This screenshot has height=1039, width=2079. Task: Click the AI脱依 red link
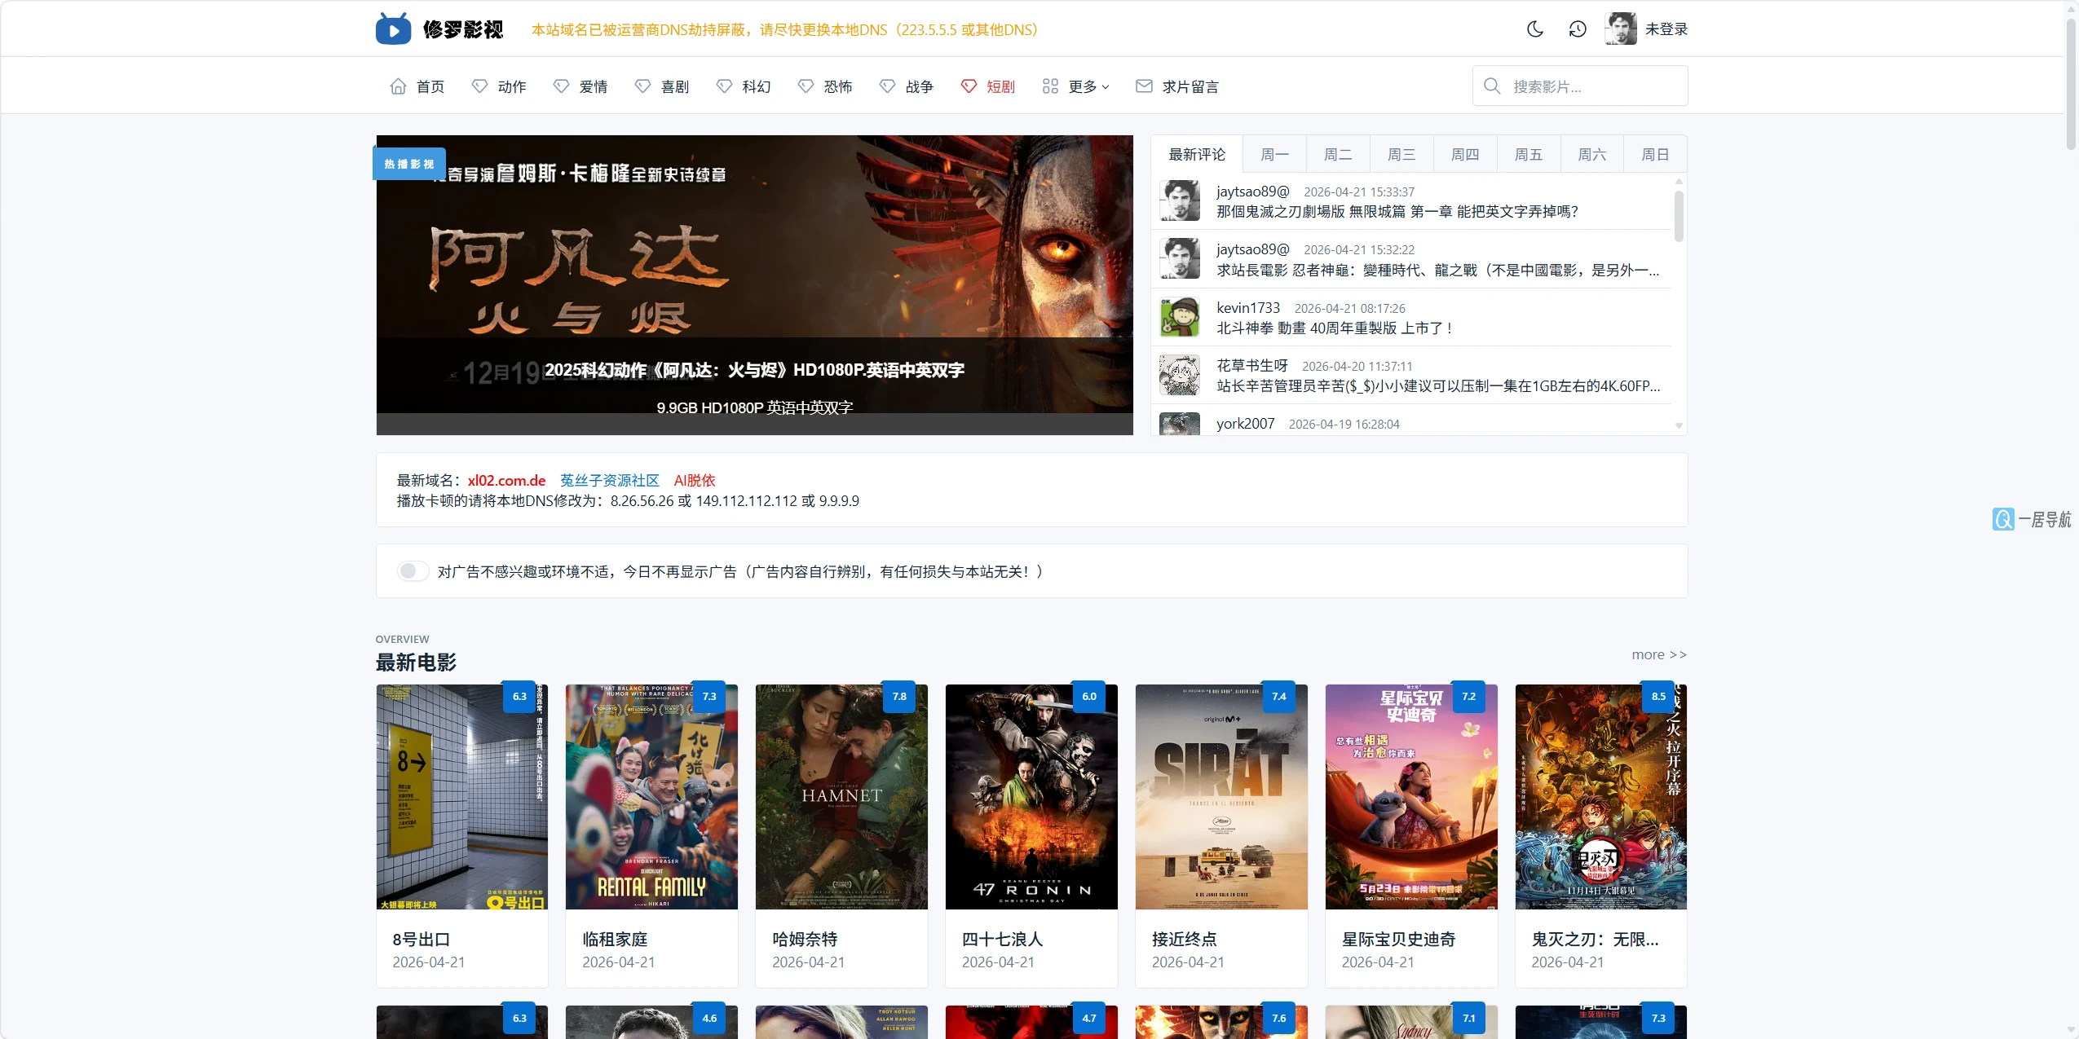click(694, 480)
